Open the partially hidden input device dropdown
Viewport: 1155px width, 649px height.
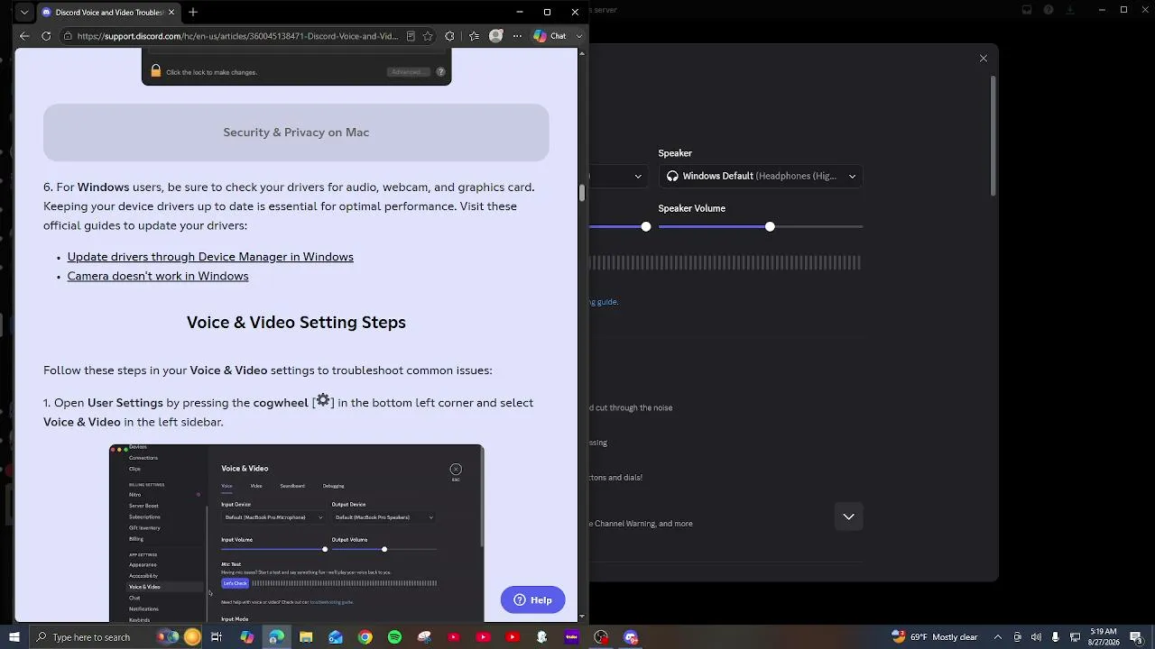click(x=619, y=176)
